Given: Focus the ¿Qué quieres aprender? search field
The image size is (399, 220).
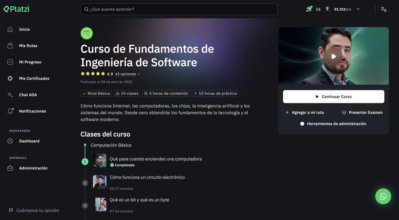Looking at the screenshot, I should point(179,9).
